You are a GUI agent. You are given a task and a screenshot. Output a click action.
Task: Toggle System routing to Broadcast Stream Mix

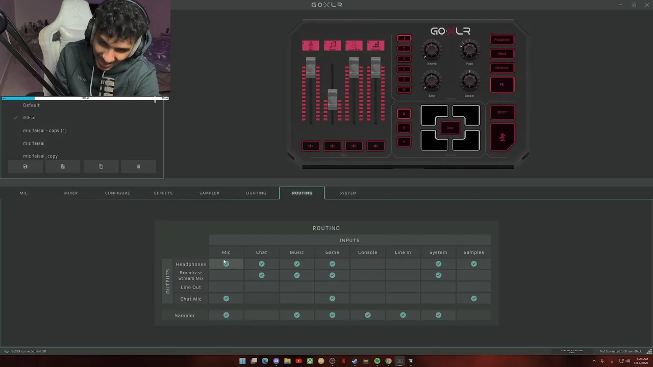pyautogui.click(x=438, y=275)
